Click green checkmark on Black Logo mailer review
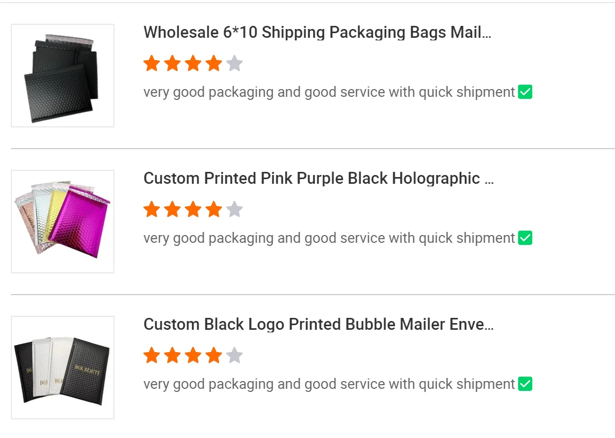Screen dimensions: 615x438 coord(525,384)
